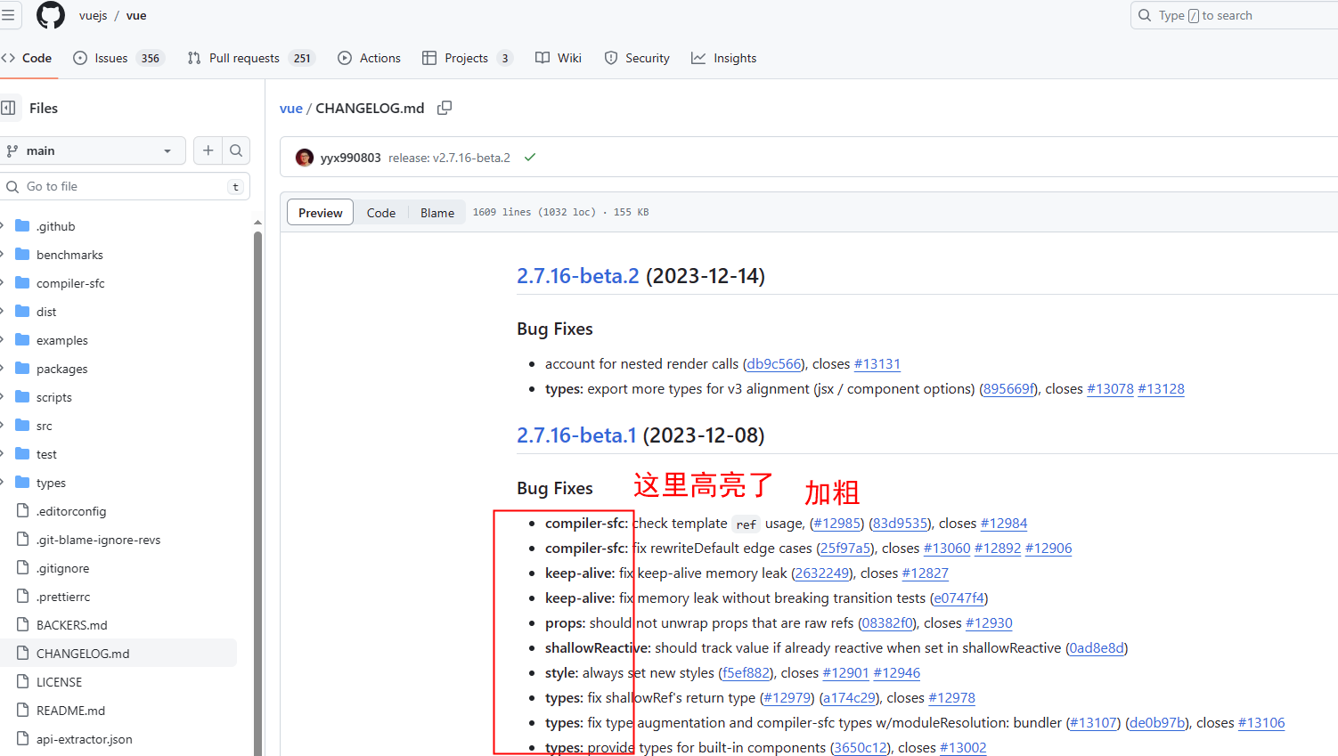Screen dimensions: 1338x756
Task: Open the hamburger navigation menu
Action: click(7, 15)
